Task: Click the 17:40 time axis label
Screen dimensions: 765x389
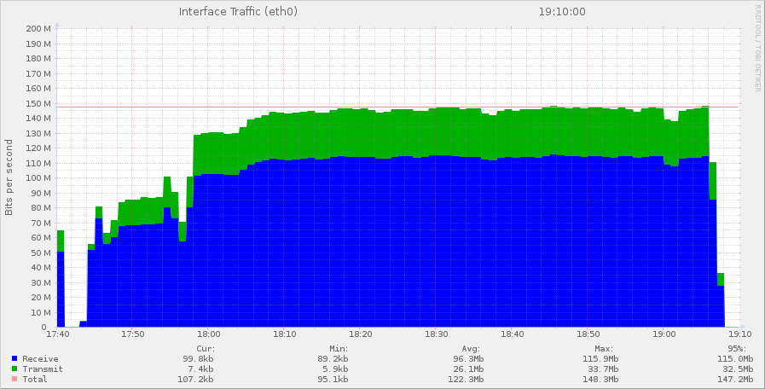Action: [x=57, y=334]
